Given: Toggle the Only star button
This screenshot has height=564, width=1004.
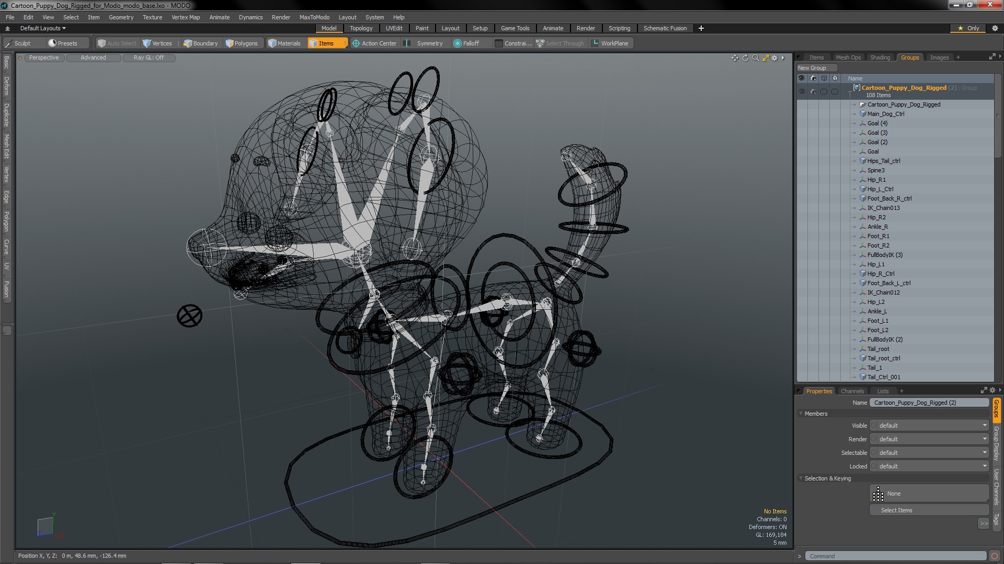Looking at the screenshot, I should pos(968,28).
